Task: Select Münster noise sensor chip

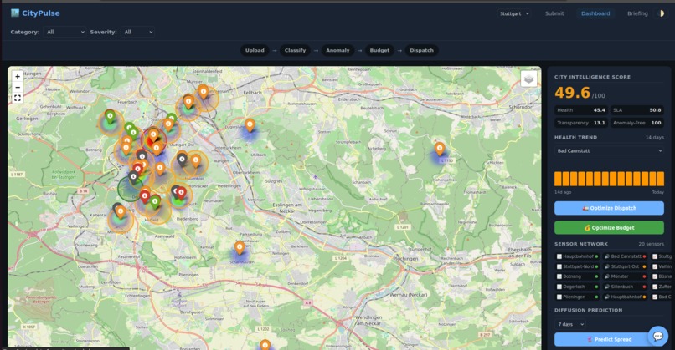Action: pyautogui.click(x=625, y=276)
